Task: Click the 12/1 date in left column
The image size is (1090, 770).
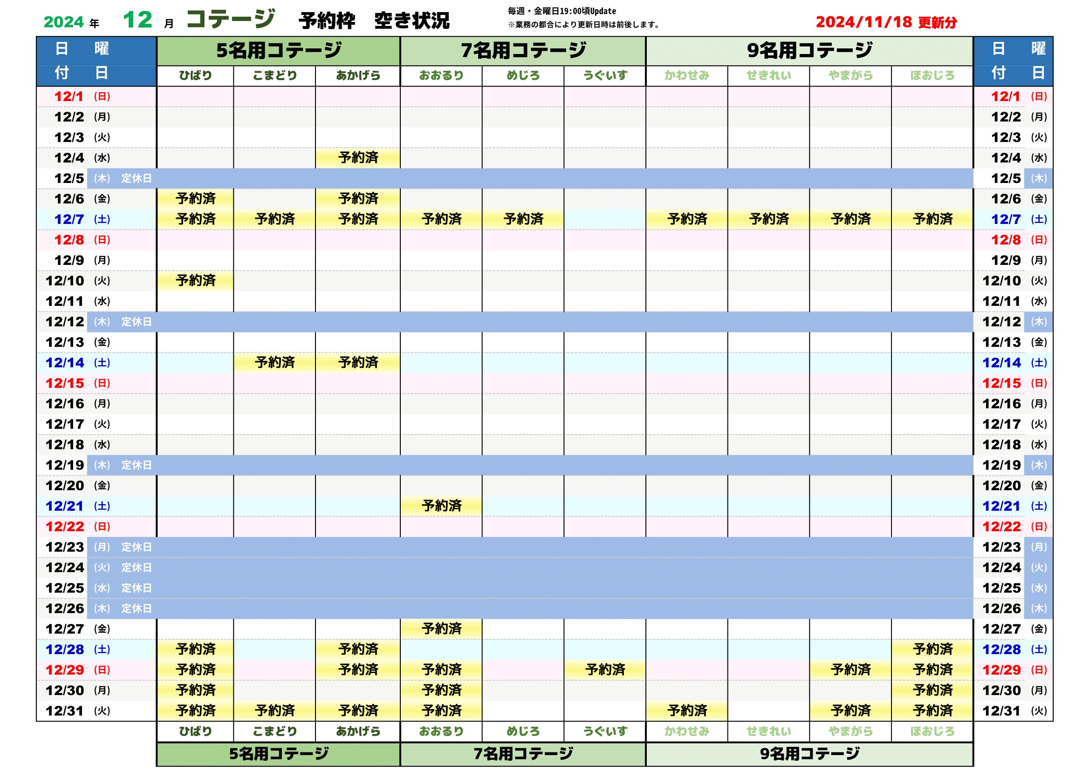Action: [x=69, y=97]
